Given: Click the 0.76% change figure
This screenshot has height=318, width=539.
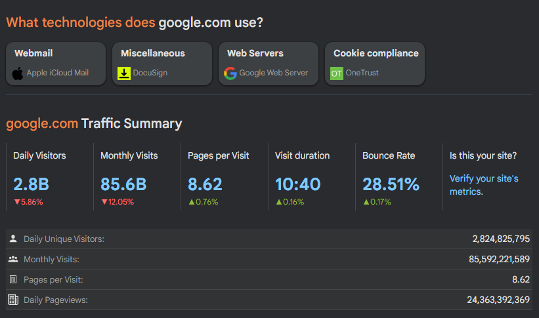Looking at the screenshot, I should click(207, 202).
